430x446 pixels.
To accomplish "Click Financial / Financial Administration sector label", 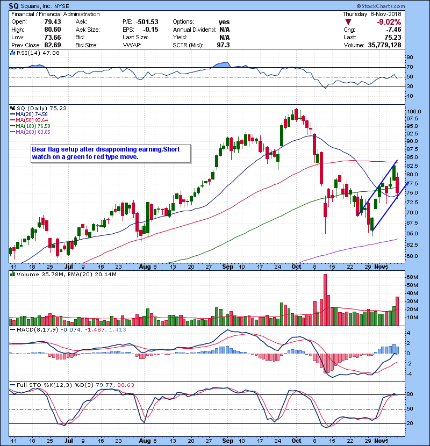I will pyautogui.click(x=55, y=14).
